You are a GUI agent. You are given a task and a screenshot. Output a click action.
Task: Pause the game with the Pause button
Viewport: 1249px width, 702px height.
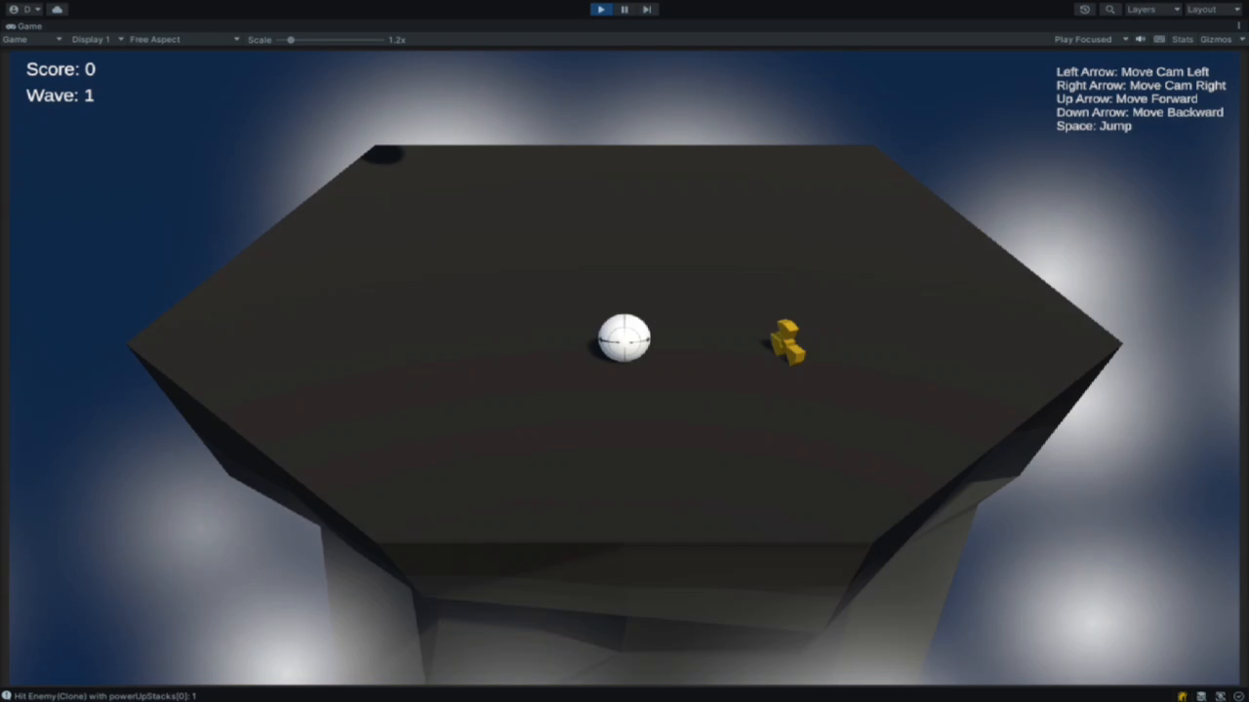[624, 9]
